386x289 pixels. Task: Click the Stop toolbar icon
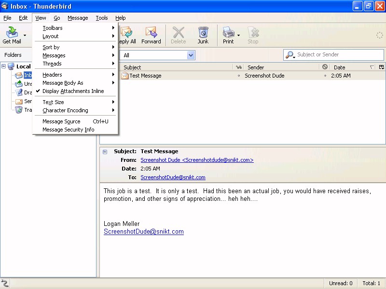coord(253,32)
